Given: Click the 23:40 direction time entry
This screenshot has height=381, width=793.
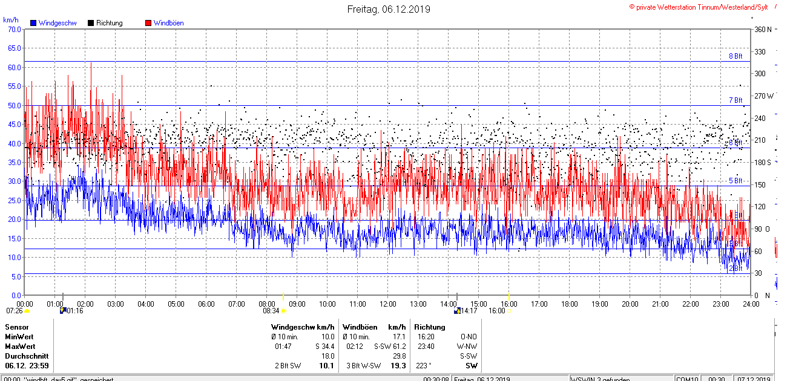Looking at the screenshot, I should click(426, 347).
